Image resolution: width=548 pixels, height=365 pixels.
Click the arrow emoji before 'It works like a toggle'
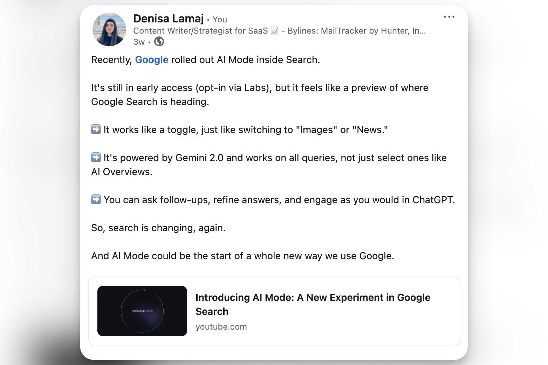click(96, 129)
